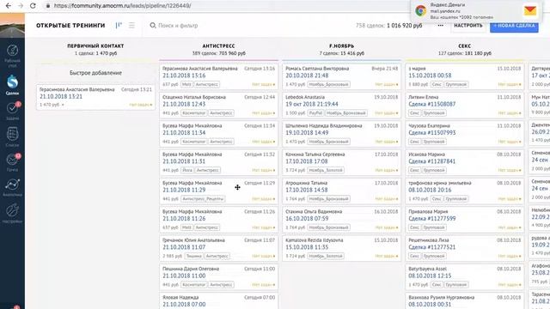Open the lead 16.10.2018 07:59
The height and width of the screenshot is (309, 550).
(x=307, y=218)
